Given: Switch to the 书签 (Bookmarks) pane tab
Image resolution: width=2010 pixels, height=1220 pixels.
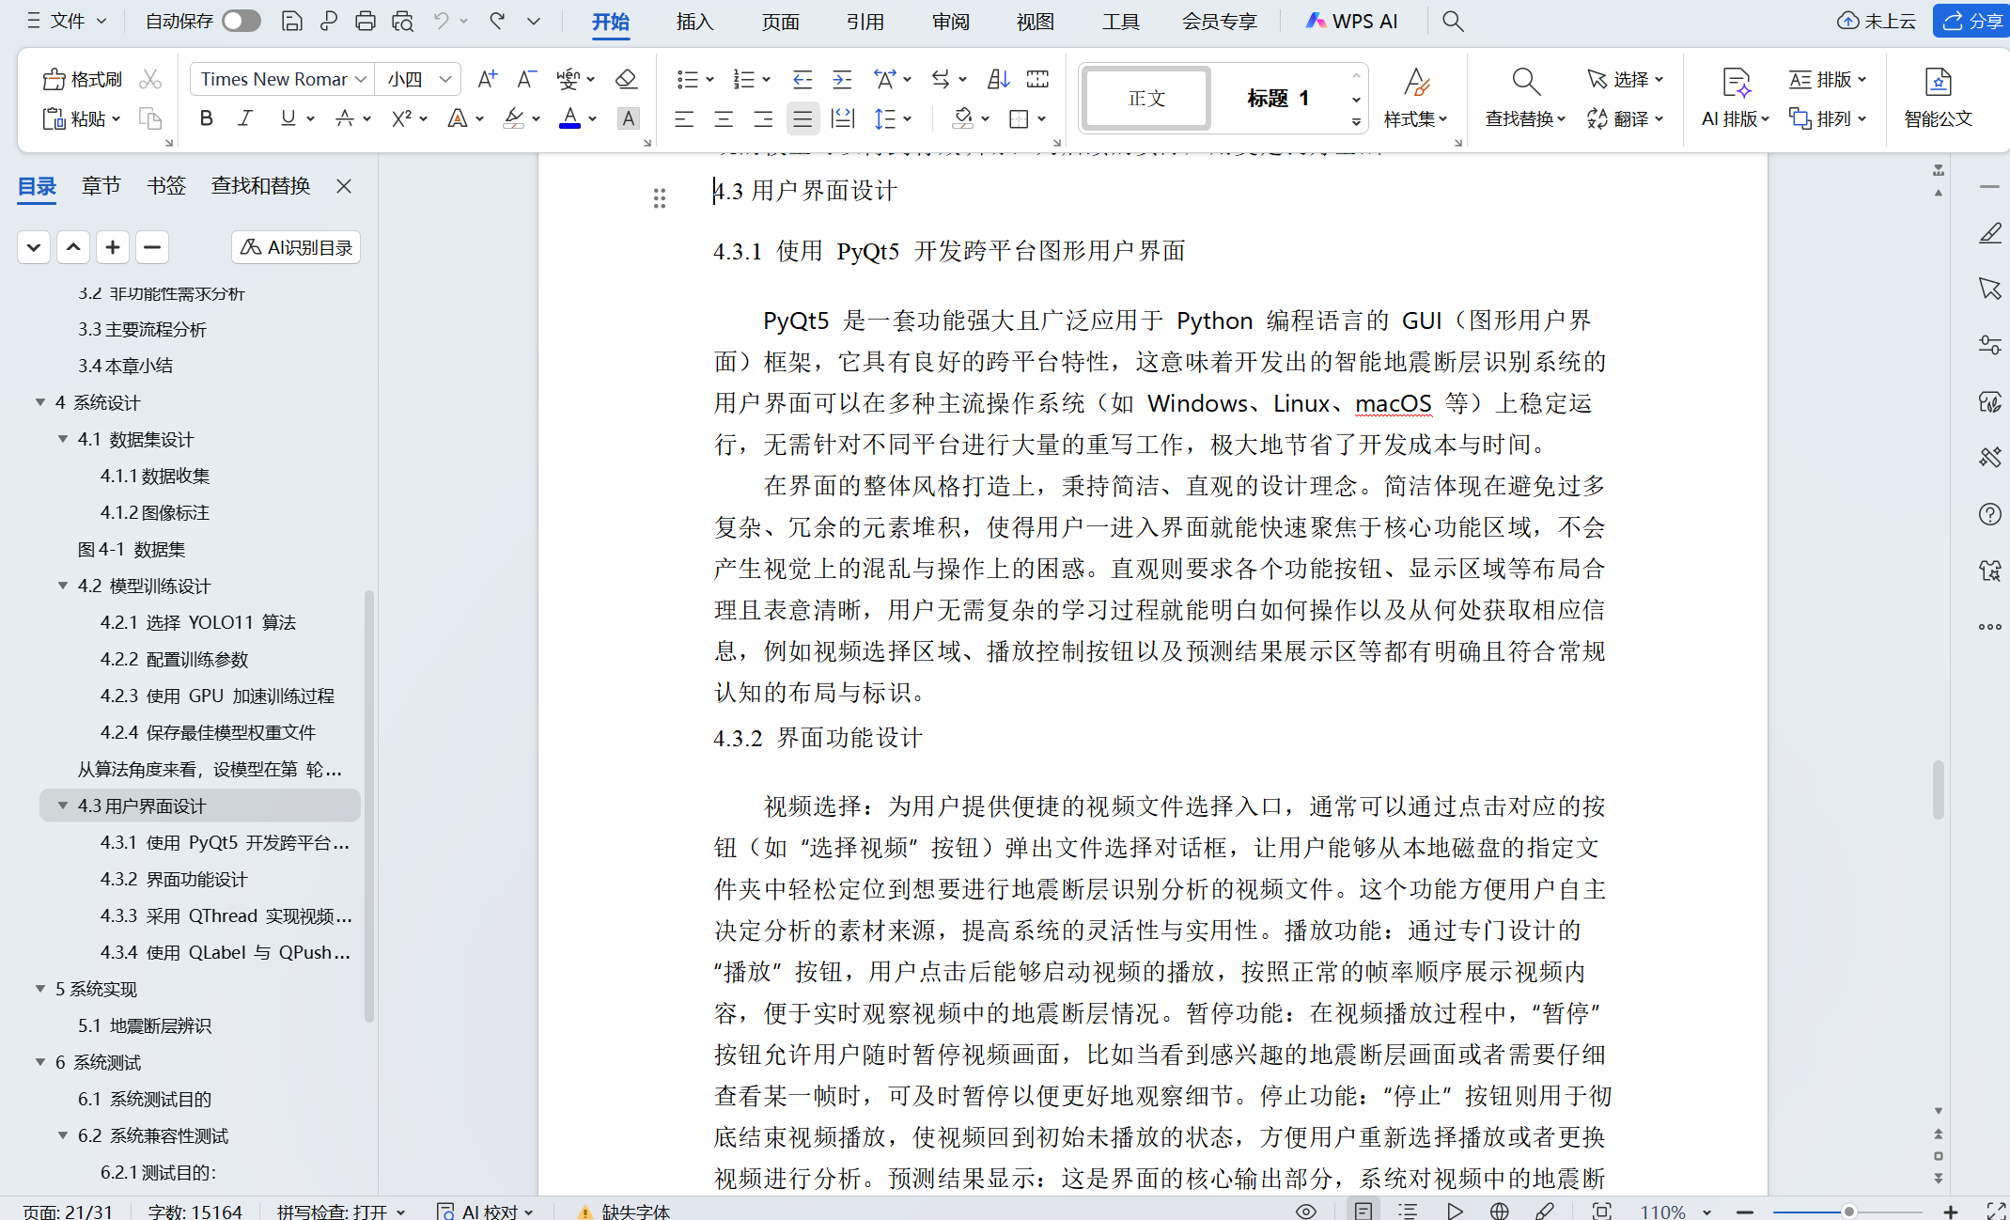Looking at the screenshot, I should pyautogui.click(x=166, y=186).
